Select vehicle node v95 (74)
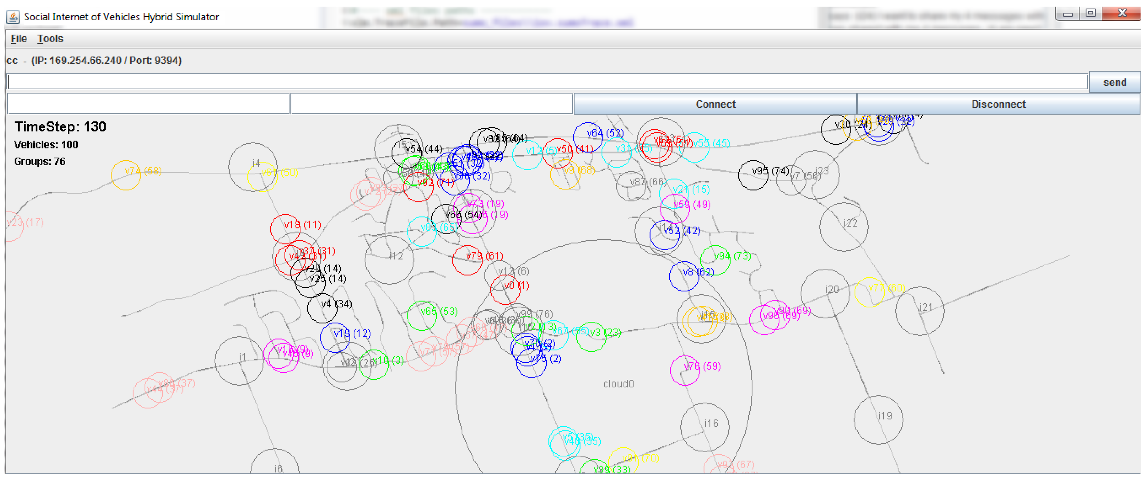This screenshot has width=1146, height=479. [x=753, y=175]
